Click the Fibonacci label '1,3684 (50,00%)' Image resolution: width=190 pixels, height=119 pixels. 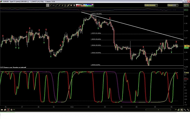click(96, 39)
